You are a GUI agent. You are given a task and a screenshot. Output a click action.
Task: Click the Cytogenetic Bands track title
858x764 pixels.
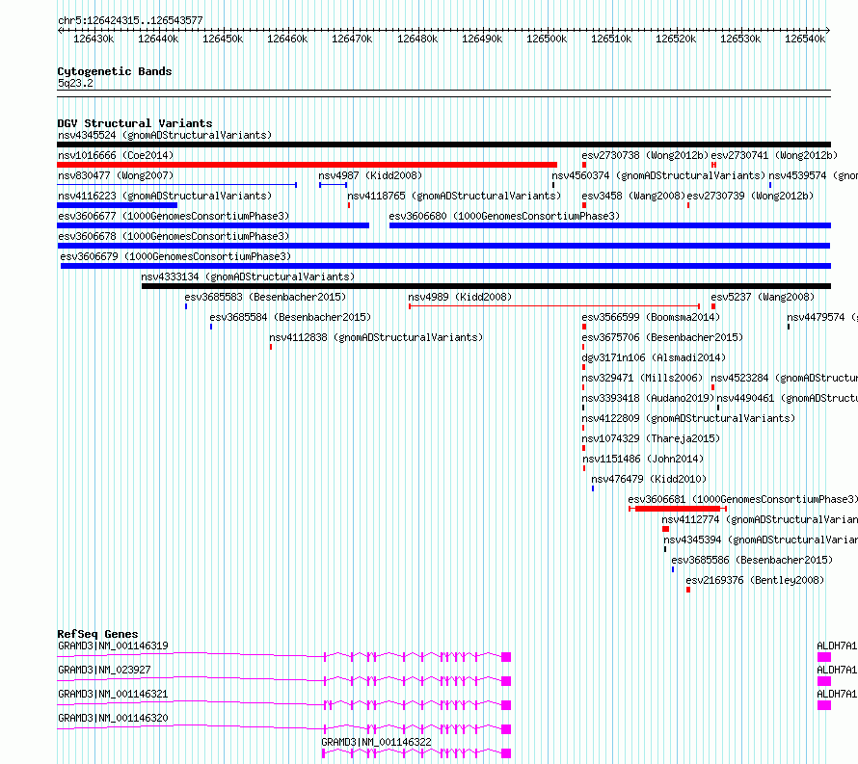click(x=115, y=71)
